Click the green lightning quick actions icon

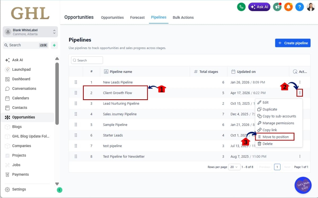coord(54,45)
